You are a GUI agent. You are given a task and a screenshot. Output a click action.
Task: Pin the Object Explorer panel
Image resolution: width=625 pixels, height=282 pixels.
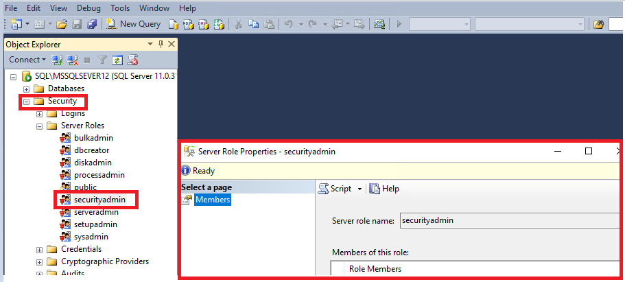pos(161,45)
